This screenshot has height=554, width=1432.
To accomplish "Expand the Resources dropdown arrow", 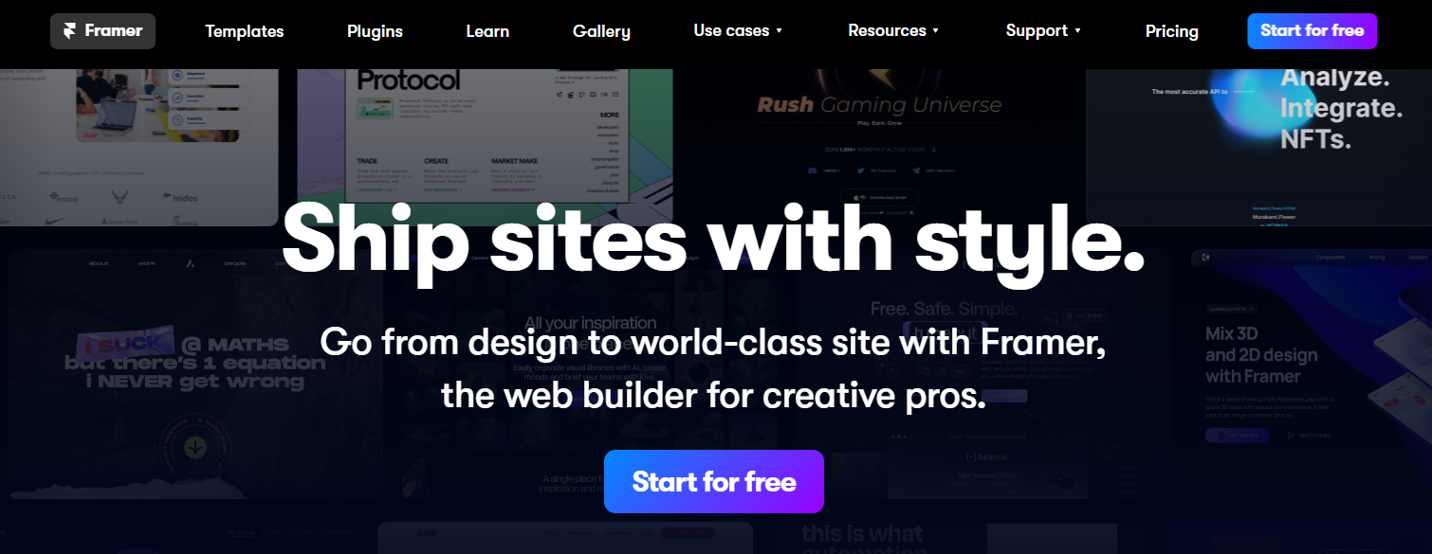I will point(935,31).
